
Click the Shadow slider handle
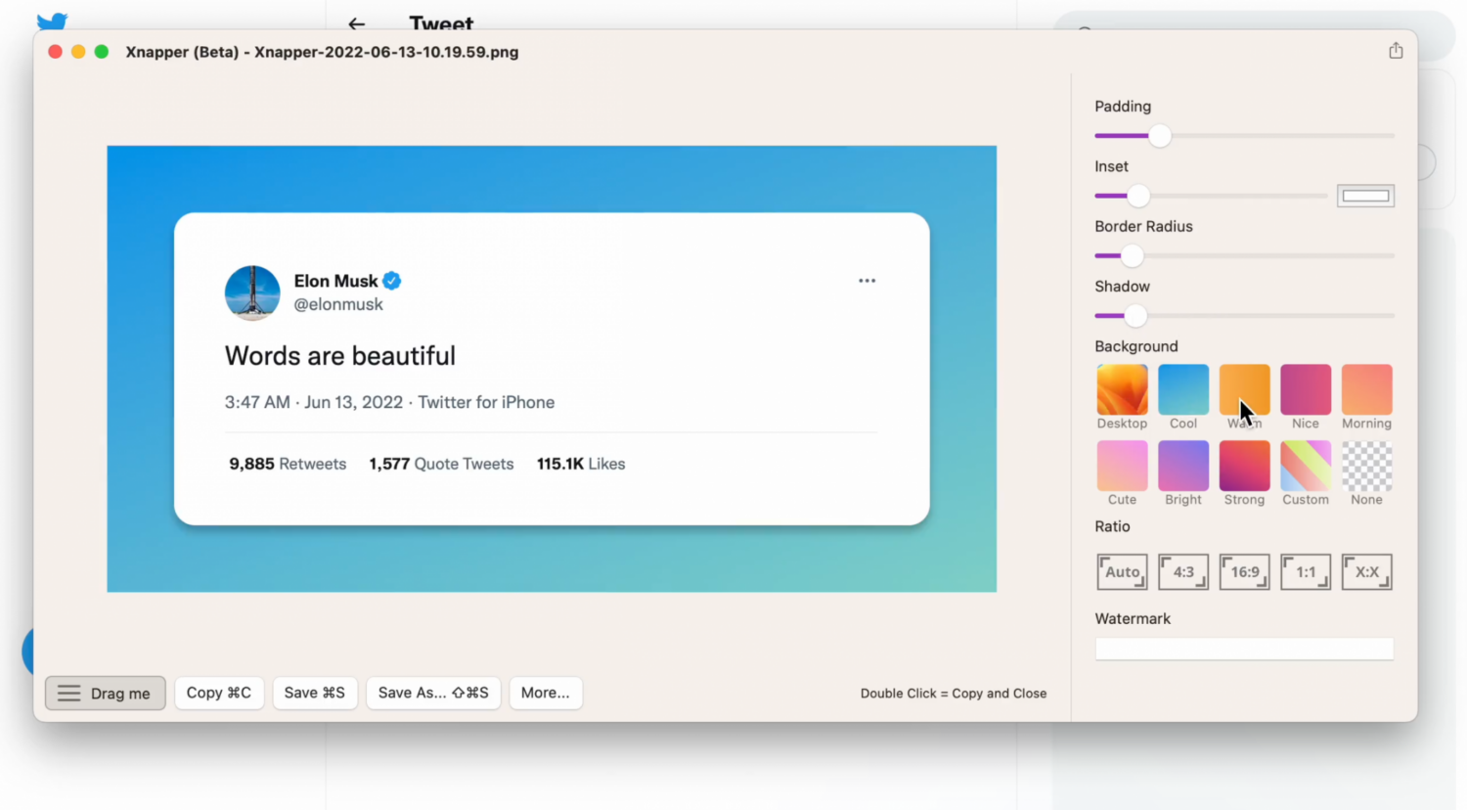pyautogui.click(x=1135, y=316)
